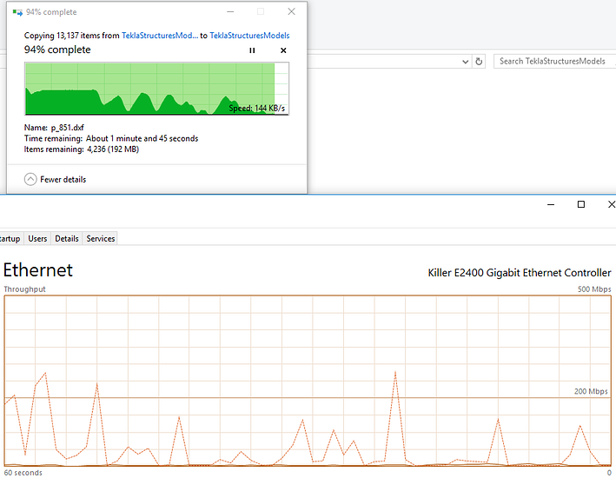Refresh the Explorer address bar
The width and height of the screenshot is (616, 478).
(479, 62)
